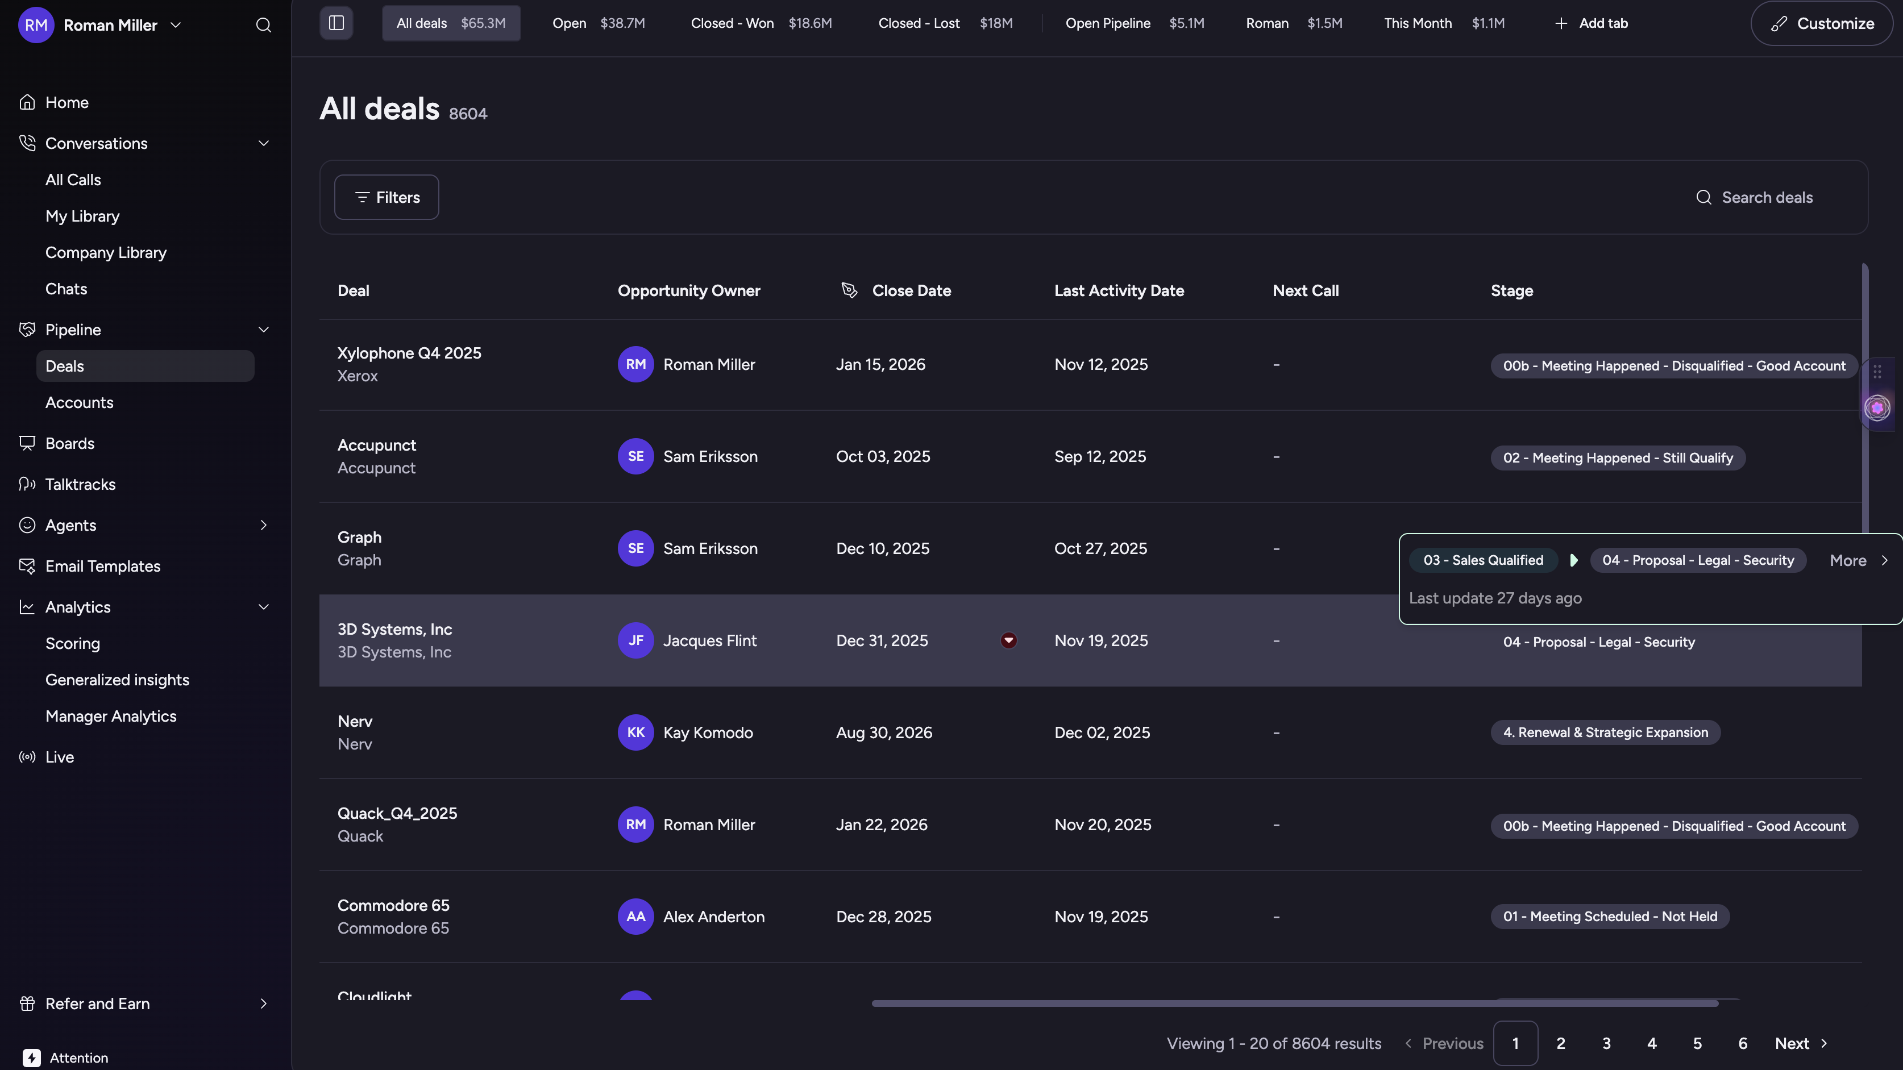Image resolution: width=1903 pixels, height=1070 pixels.
Task: Go to Next page of results
Action: point(1801,1043)
